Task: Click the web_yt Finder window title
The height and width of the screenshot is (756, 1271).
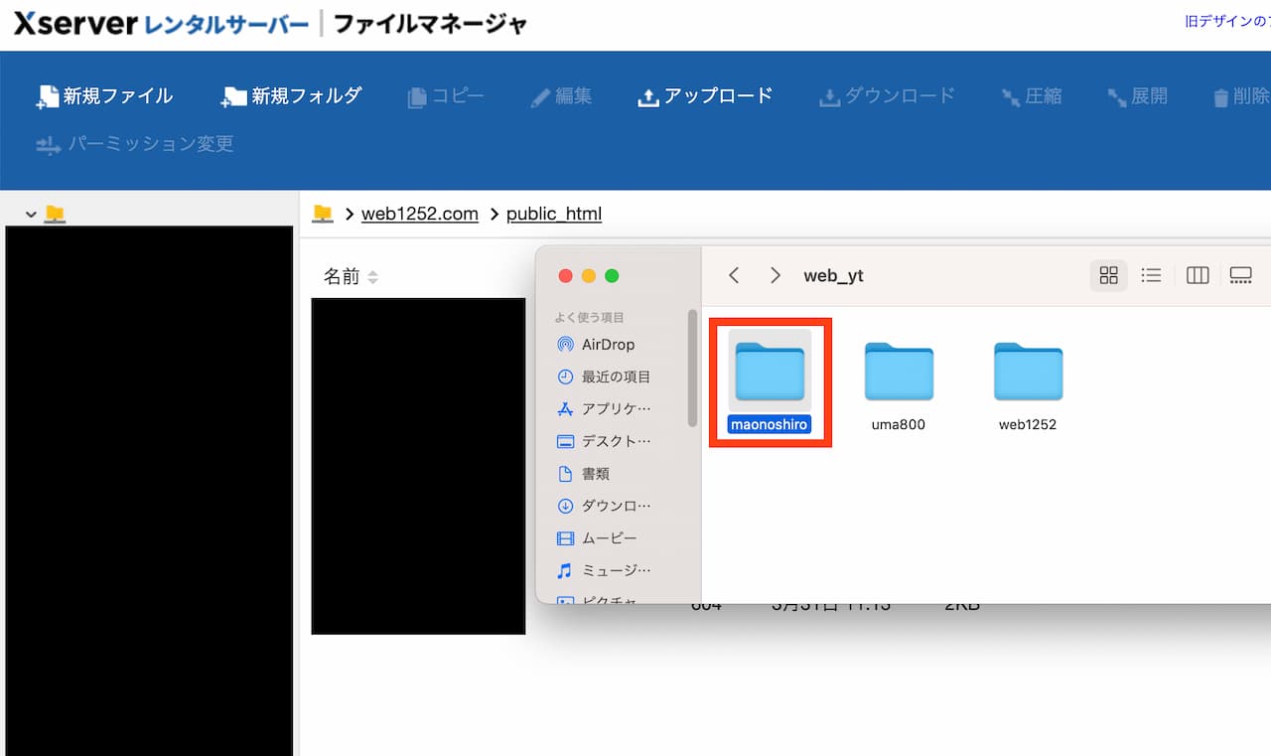Action: pyautogui.click(x=833, y=276)
